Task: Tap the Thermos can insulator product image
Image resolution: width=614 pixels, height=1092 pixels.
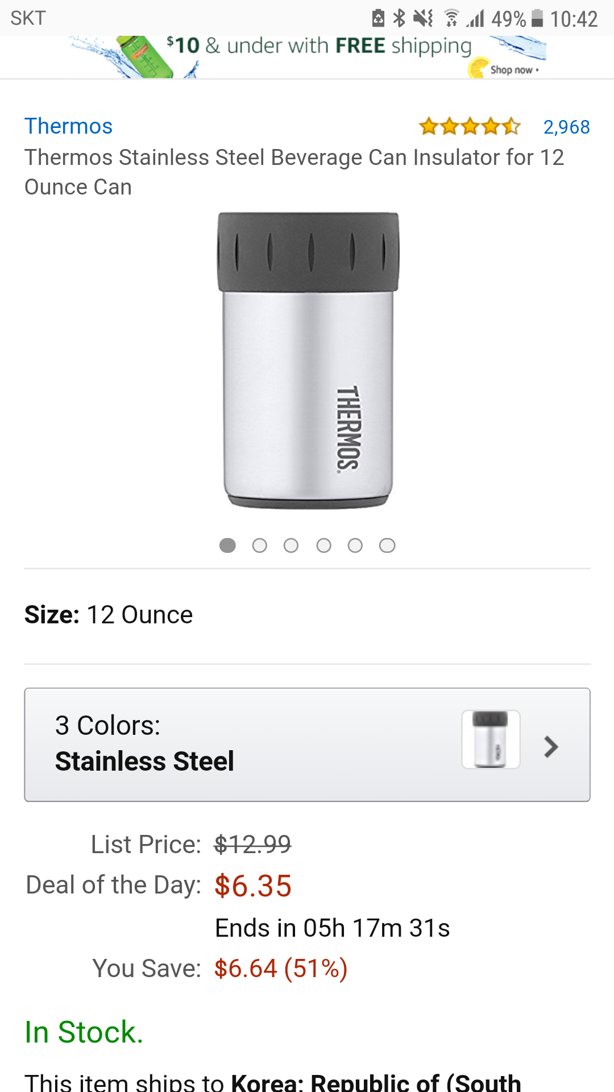Action: pos(308,361)
